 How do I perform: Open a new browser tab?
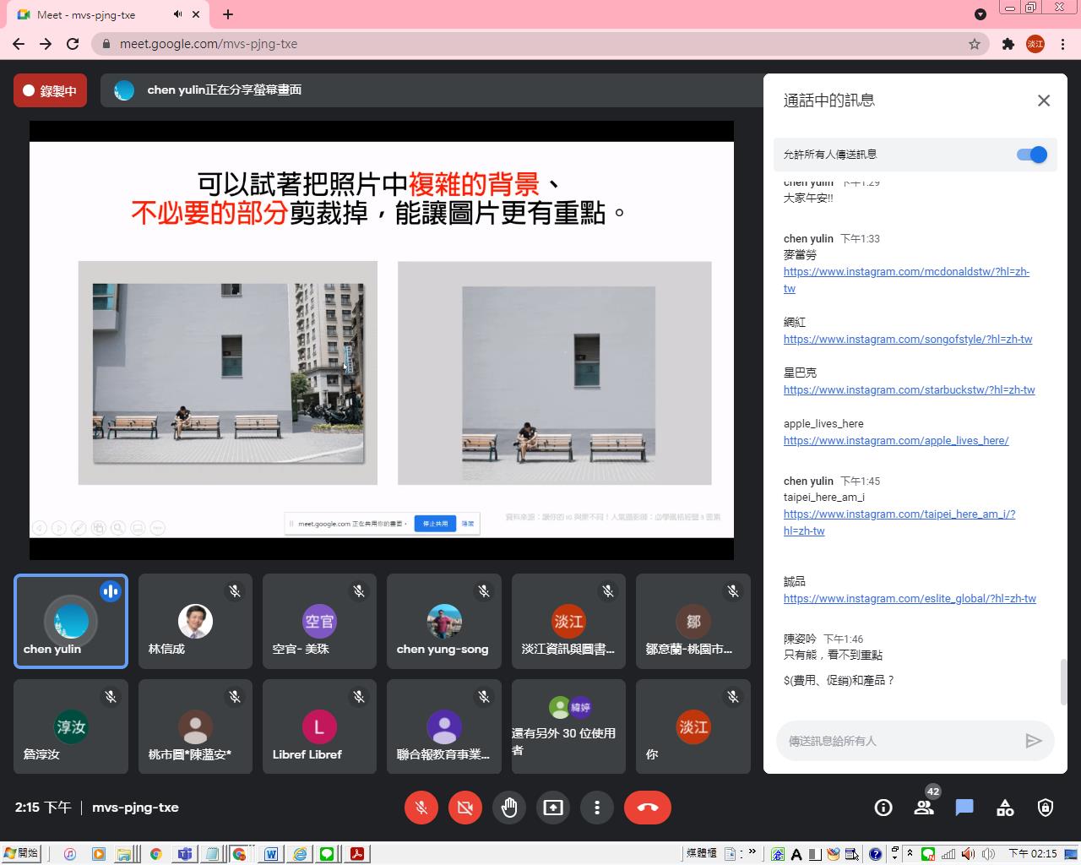pos(228,14)
